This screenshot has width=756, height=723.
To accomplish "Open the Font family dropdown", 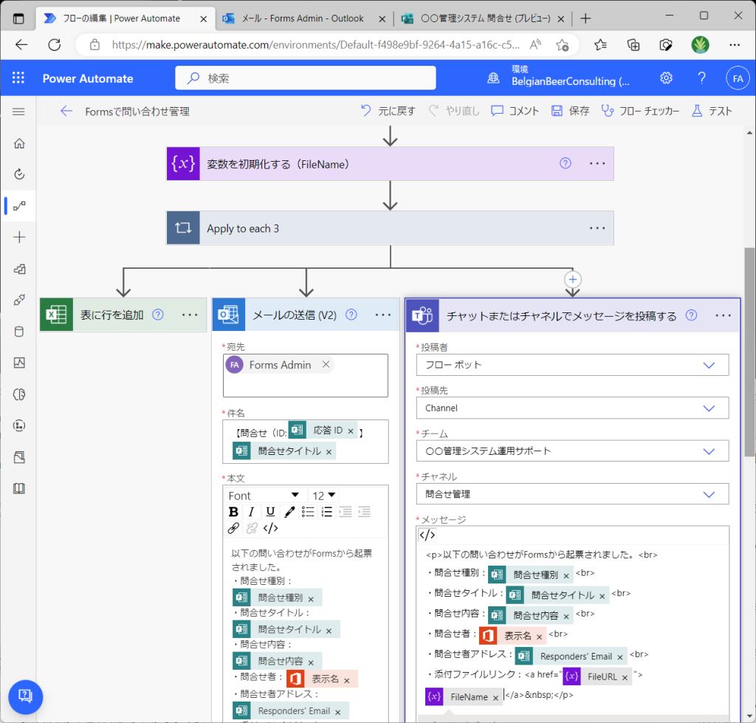I will click(264, 496).
